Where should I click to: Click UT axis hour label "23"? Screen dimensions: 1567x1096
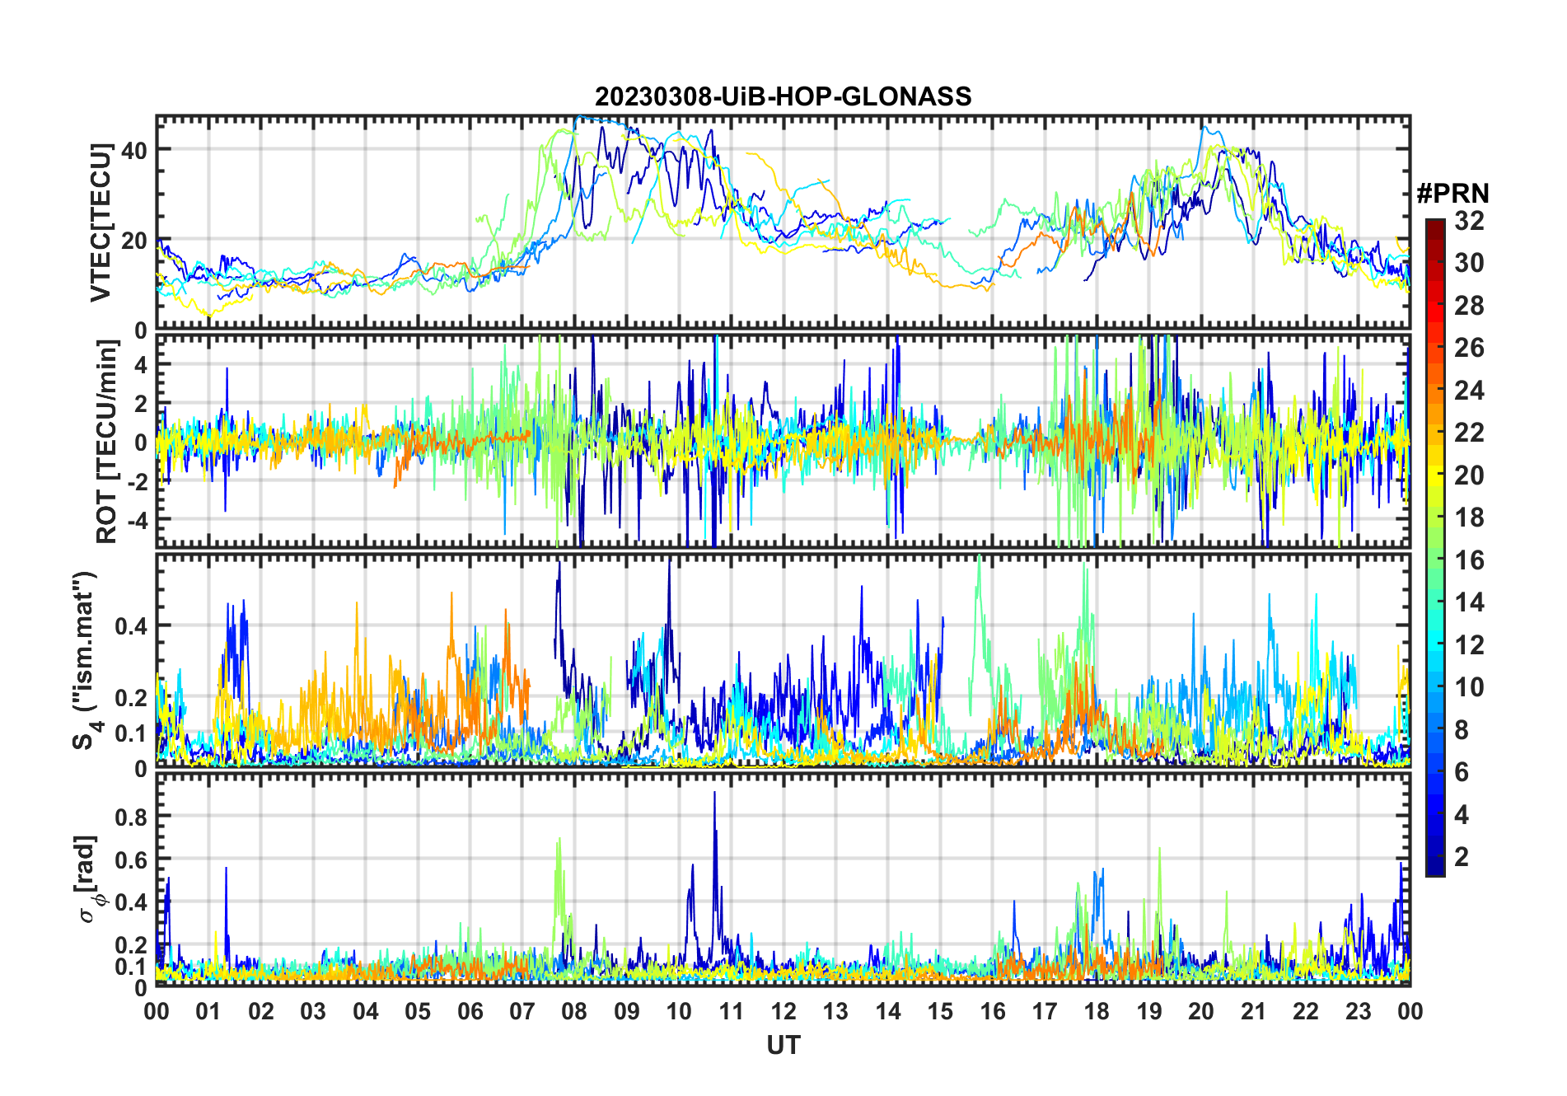click(x=1359, y=1011)
